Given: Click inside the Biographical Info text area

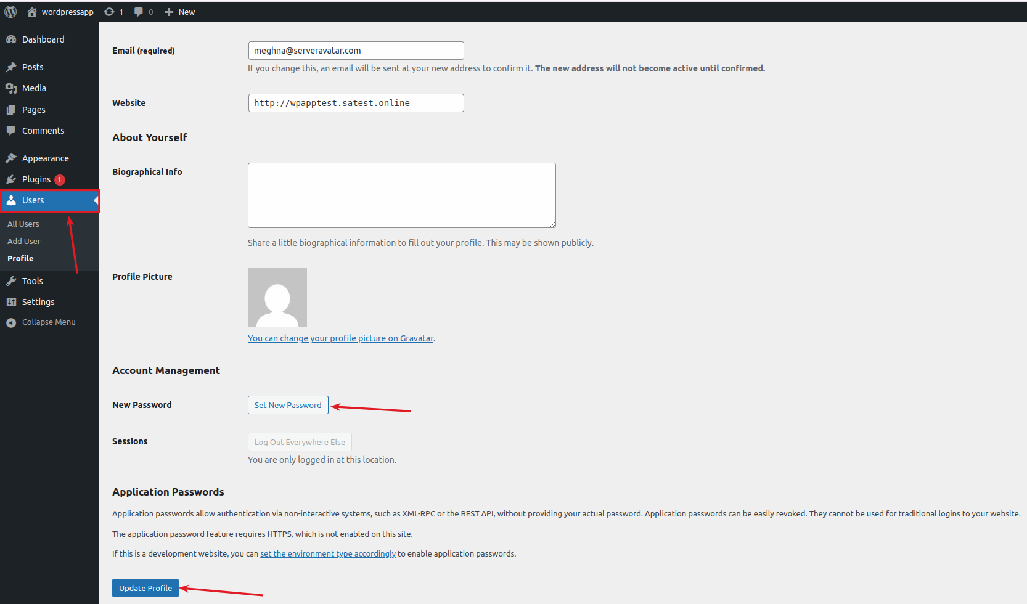Looking at the screenshot, I should [401, 195].
